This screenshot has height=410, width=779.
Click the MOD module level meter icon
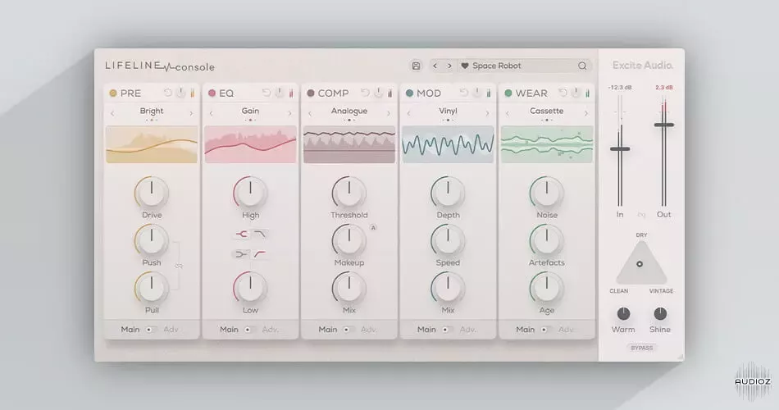tap(489, 93)
